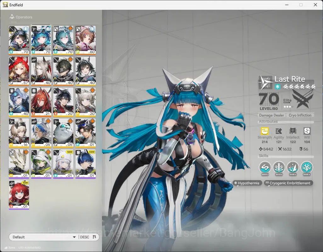
Task: Click the Intellect value 122
Action: [x=293, y=142]
